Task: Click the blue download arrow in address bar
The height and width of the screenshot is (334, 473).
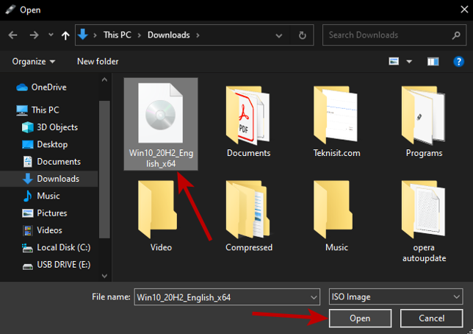Action: [83, 35]
